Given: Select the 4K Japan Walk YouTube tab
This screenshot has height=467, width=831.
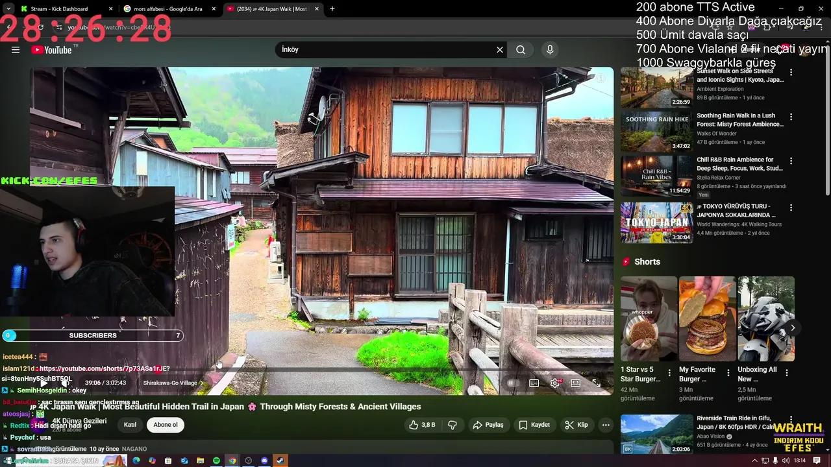Looking at the screenshot, I should (x=273, y=9).
